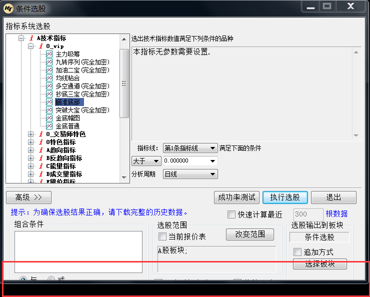Open the 大于 comparison dropdown
Viewport: 370px width, 297px height.
(146, 161)
